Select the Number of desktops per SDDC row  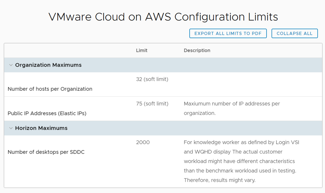pos(46,152)
